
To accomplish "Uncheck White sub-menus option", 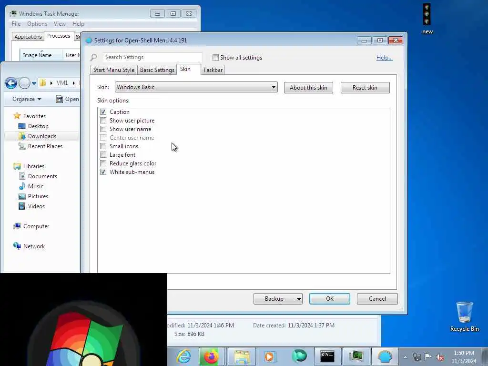I will (103, 172).
